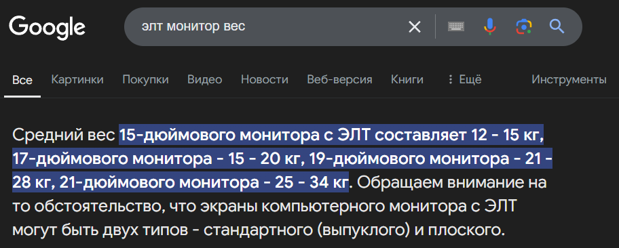
Task: Show the 'Новости' results tab
Action: [265, 80]
